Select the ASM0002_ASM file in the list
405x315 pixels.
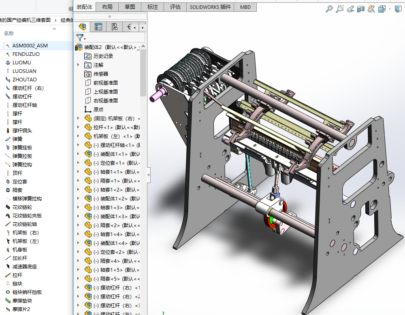pos(30,45)
